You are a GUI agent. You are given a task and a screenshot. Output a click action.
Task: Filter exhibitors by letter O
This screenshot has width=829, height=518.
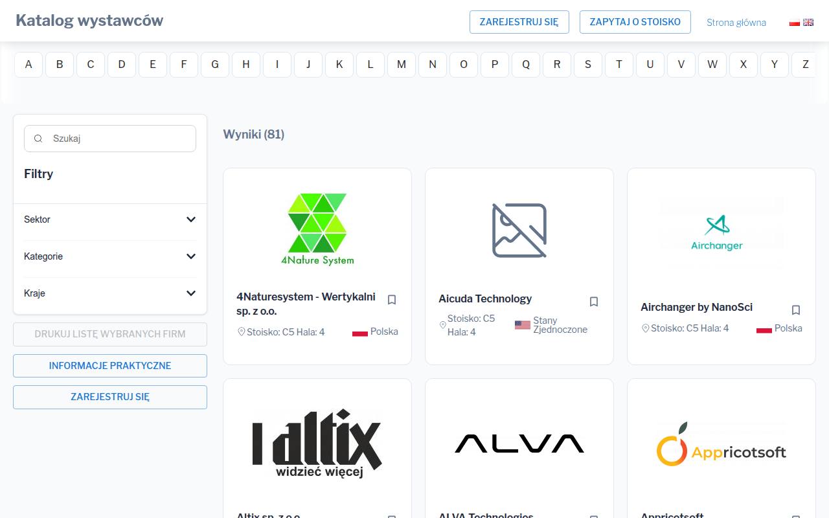coord(464,65)
